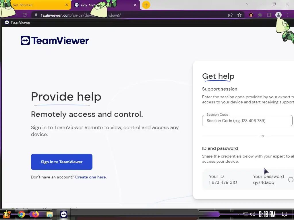Open the volume tray icon

253,214
